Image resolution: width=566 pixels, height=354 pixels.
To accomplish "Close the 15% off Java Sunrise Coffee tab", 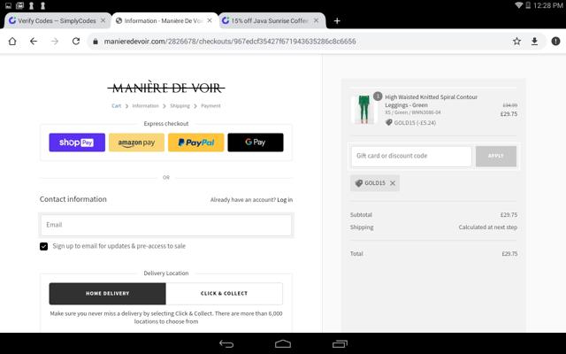I will click(x=317, y=20).
